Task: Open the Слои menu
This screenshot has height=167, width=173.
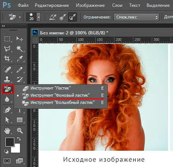Action: (x=117, y=5)
